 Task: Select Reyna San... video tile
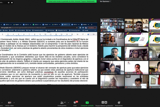pyautogui.click(x=154, y=68)
